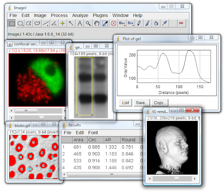Open Font menu in Results window
224x192 pixels.
(93, 132)
